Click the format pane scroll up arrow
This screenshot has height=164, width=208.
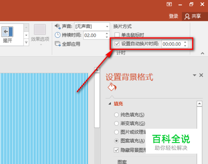[x=199, y=103]
